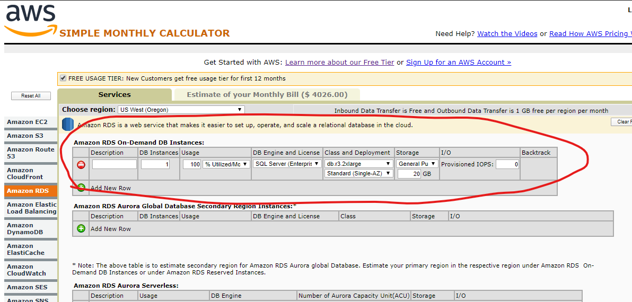Select Amazon DynamoDB in the sidebar
Image resolution: width=632 pixels, height=302 pixels.
30,229
